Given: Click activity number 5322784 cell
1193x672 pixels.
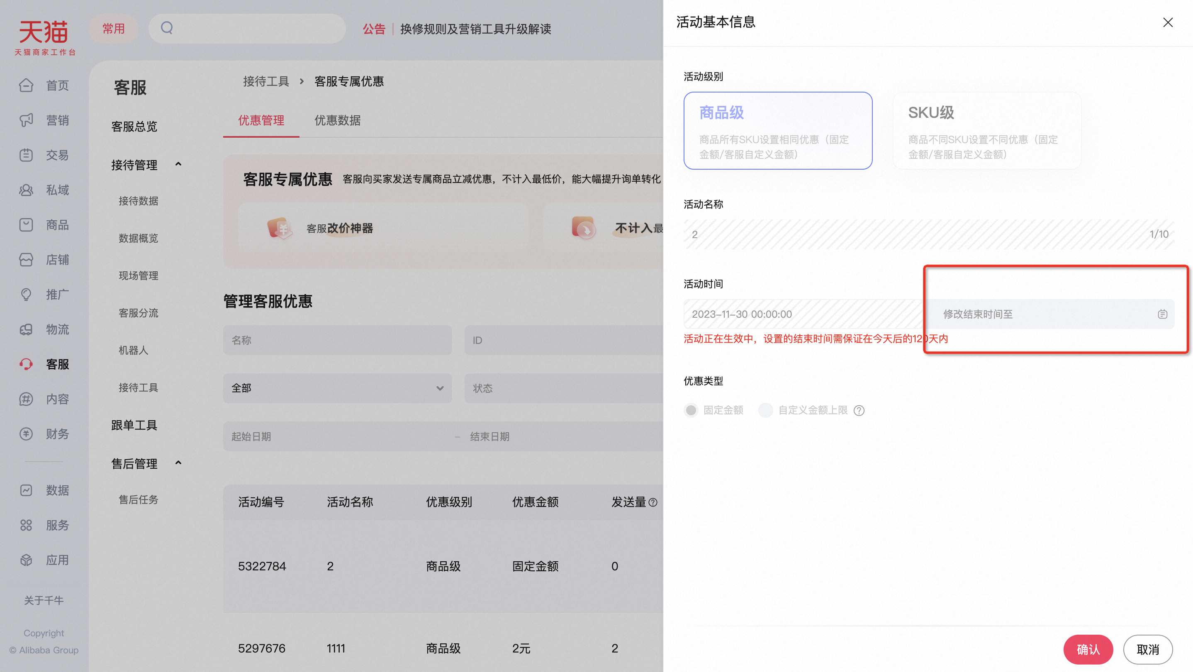Looking at the screenshot, I should point(262,566).
